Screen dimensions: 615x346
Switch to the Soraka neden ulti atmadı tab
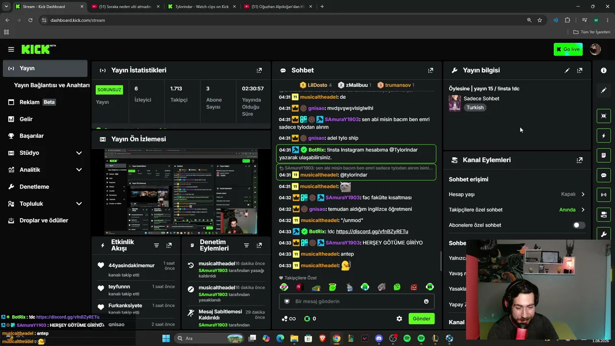click(125, 7)
